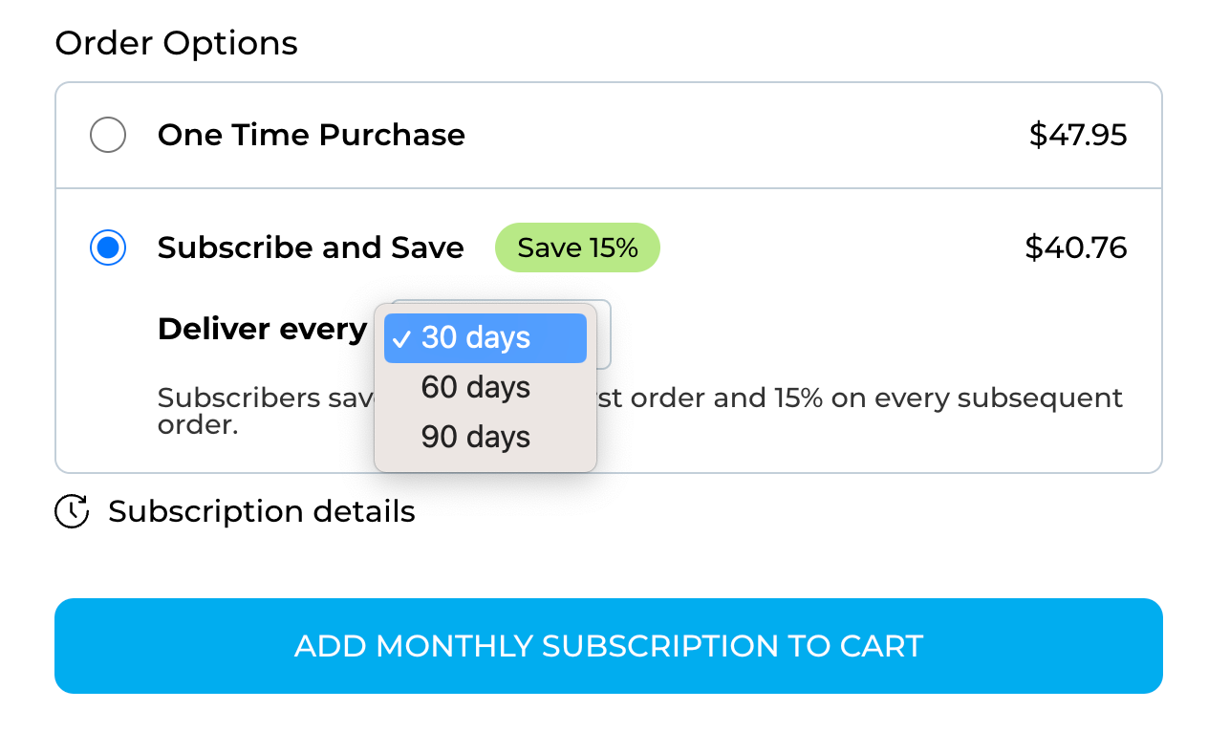Click the checkmark beside 30 days
The width and height of the screenshot is (1208, 732).
402,339
